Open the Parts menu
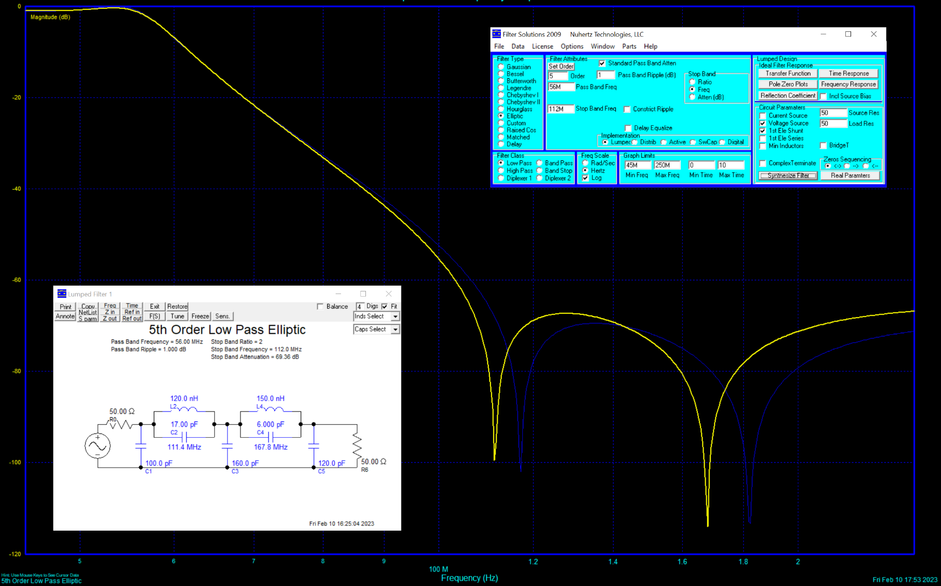941x586 pixels. pyautogui.click(x=629, y=46)
